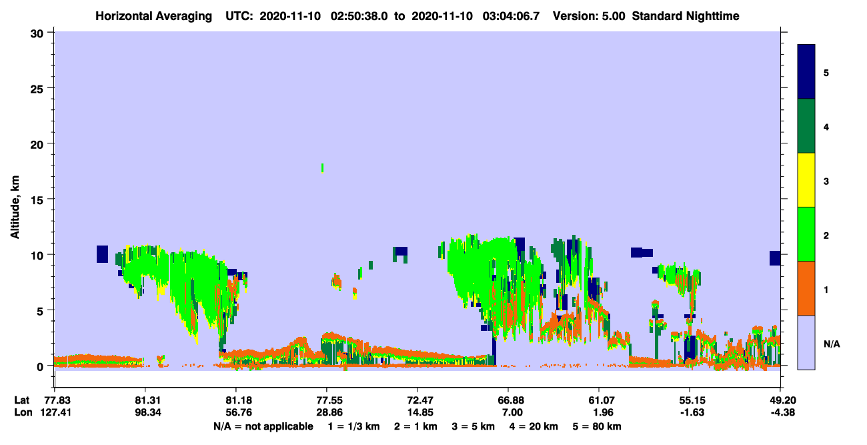The height and width of the screenshot is (445, 867).
Task: Click the yellow level 3 legend block
Action: [x=806, y=180]
